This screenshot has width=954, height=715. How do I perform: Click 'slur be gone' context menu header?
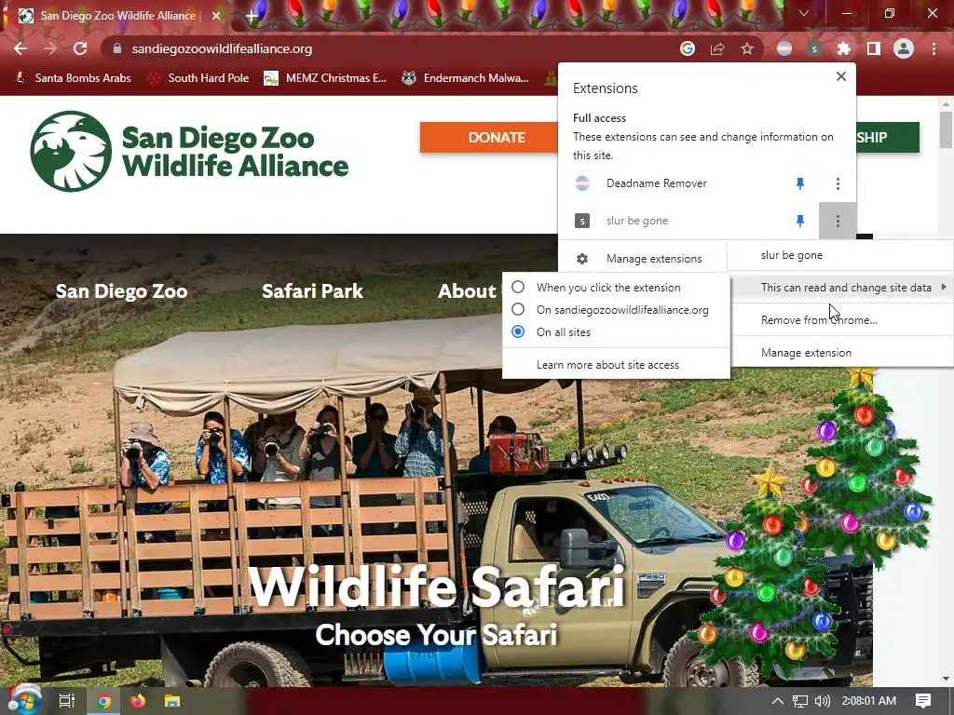tap(842, 255)
